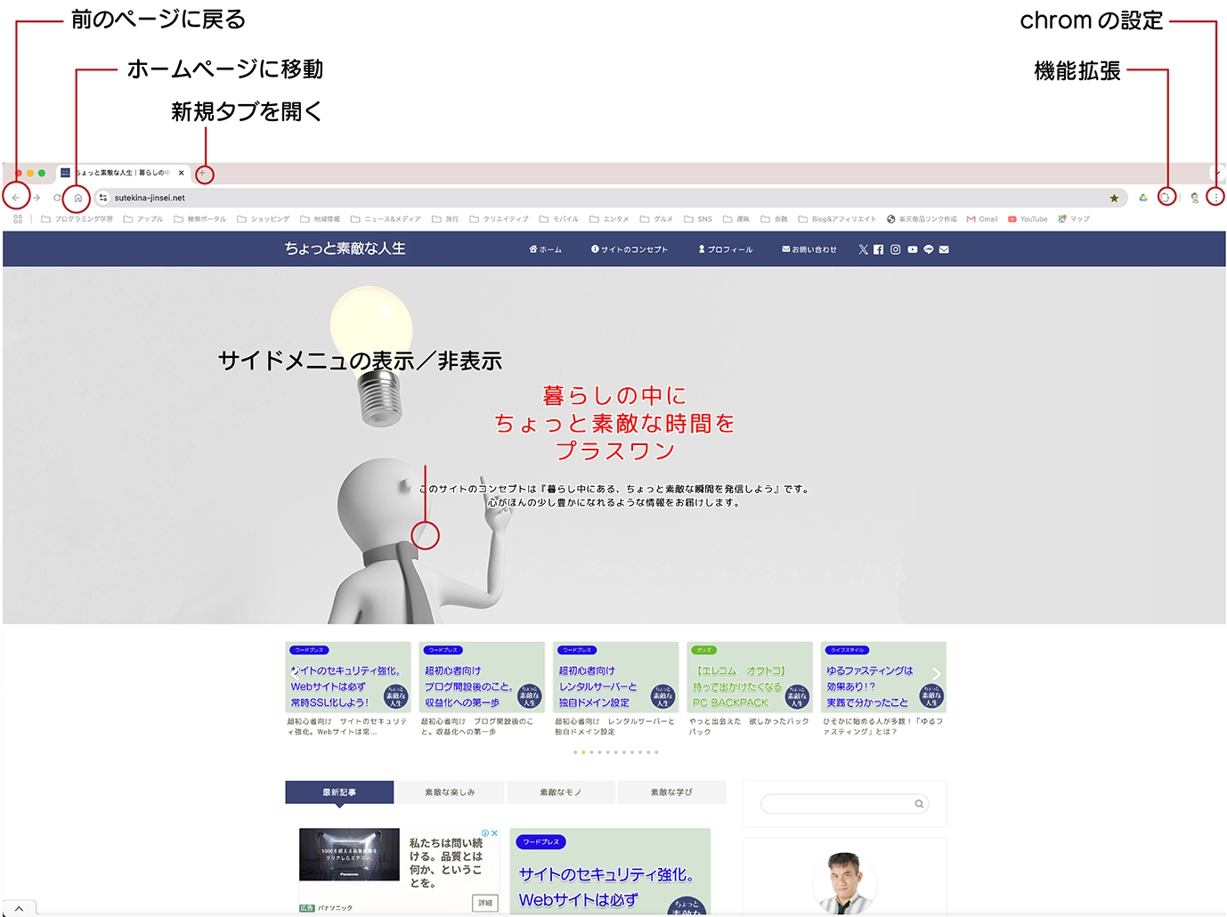Click the sidebar search input field
The width and height of the screenshot is (1227, 917).
pyautogui.click(x=837, y=804)
